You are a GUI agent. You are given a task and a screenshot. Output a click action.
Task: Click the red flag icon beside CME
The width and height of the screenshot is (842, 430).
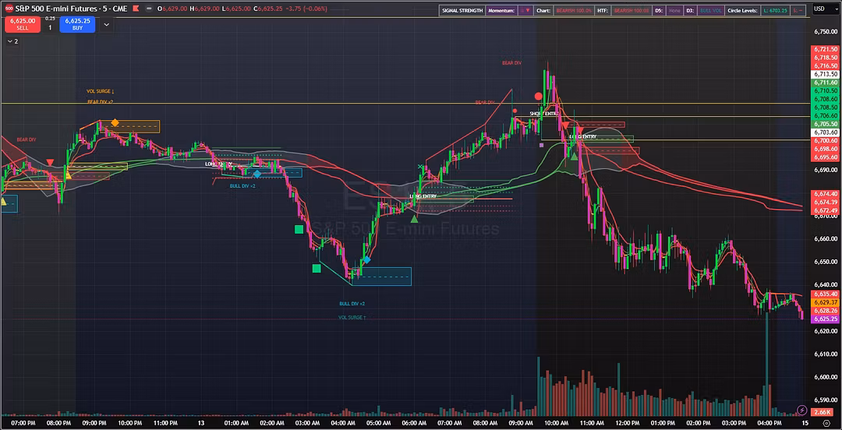136,9
